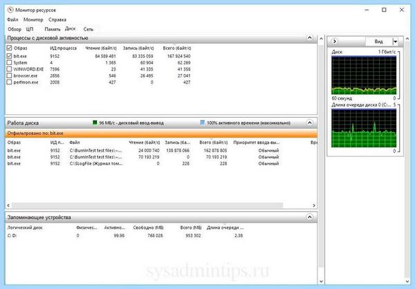
Task: Click the main pane scroll up arrow
Action: [x=322, y=39]
